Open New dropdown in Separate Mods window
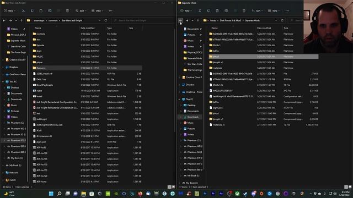Screen dimensions: 353x198 click(186, 11)
